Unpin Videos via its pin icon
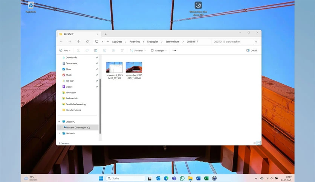 97,86
